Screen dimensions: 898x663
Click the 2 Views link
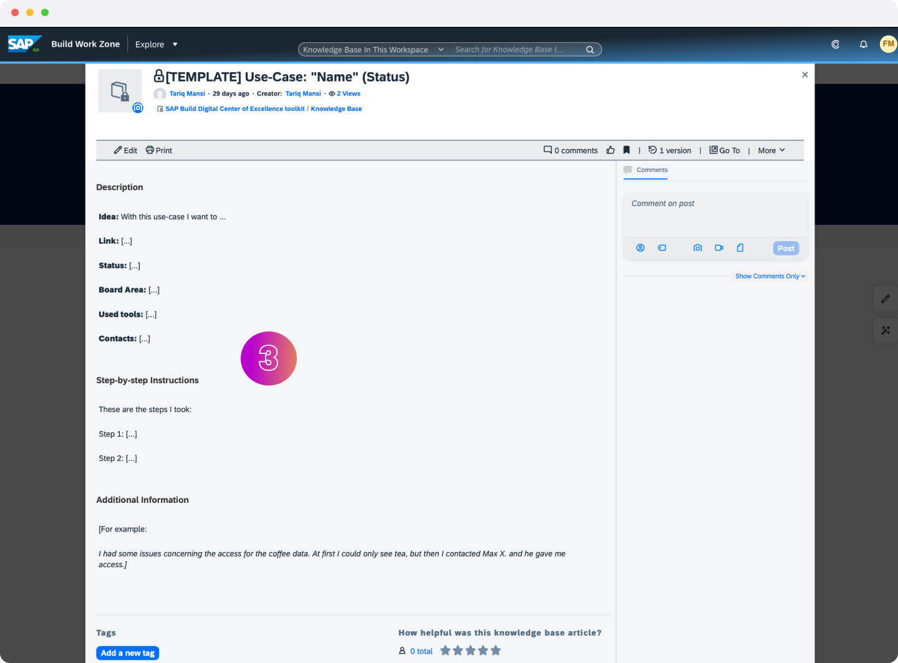[x=349, y=93]
